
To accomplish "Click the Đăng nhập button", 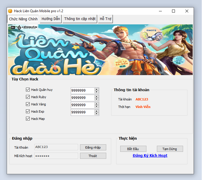I will point(93,147).
